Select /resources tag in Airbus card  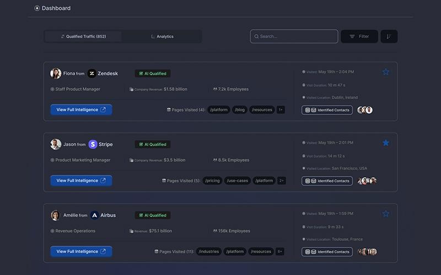pyautogui.click(x=261, y=252)
